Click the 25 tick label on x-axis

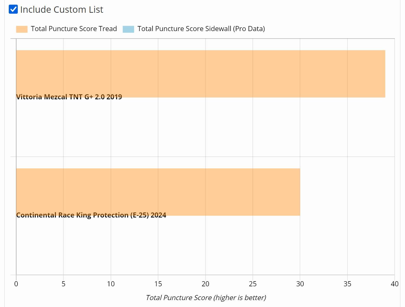[x=253, y=284]
